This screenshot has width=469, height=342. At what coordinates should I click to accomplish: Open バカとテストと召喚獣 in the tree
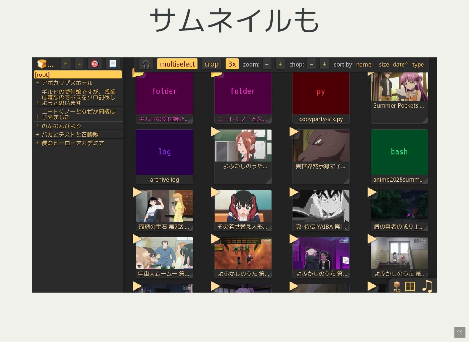tap(70, 135)
